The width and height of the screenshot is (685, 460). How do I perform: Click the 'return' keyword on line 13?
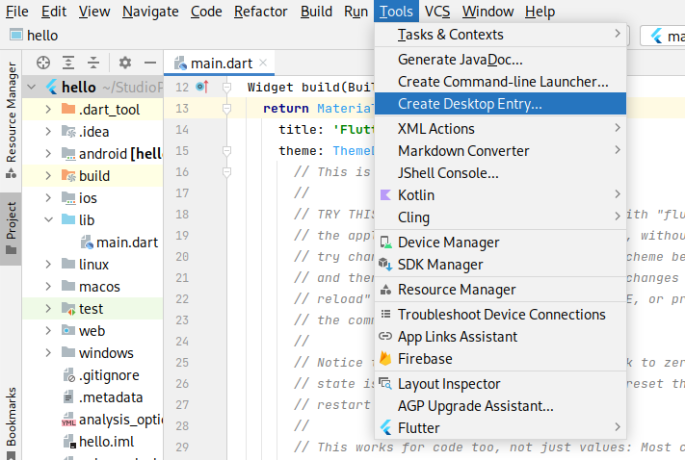pos(286,108)
